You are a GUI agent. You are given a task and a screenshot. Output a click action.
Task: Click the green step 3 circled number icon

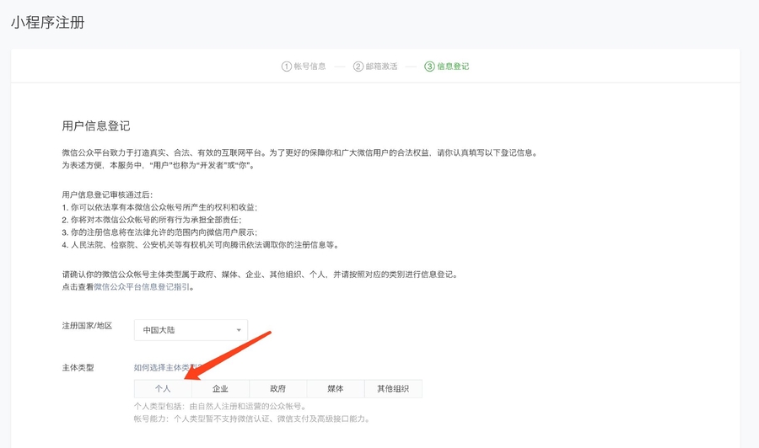(430, 67)
